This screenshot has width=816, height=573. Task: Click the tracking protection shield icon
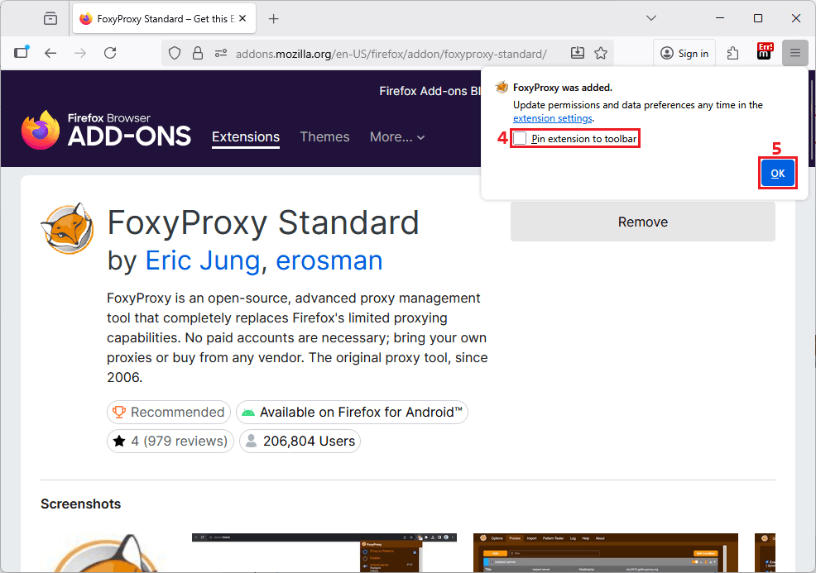(x=175, y=53)
